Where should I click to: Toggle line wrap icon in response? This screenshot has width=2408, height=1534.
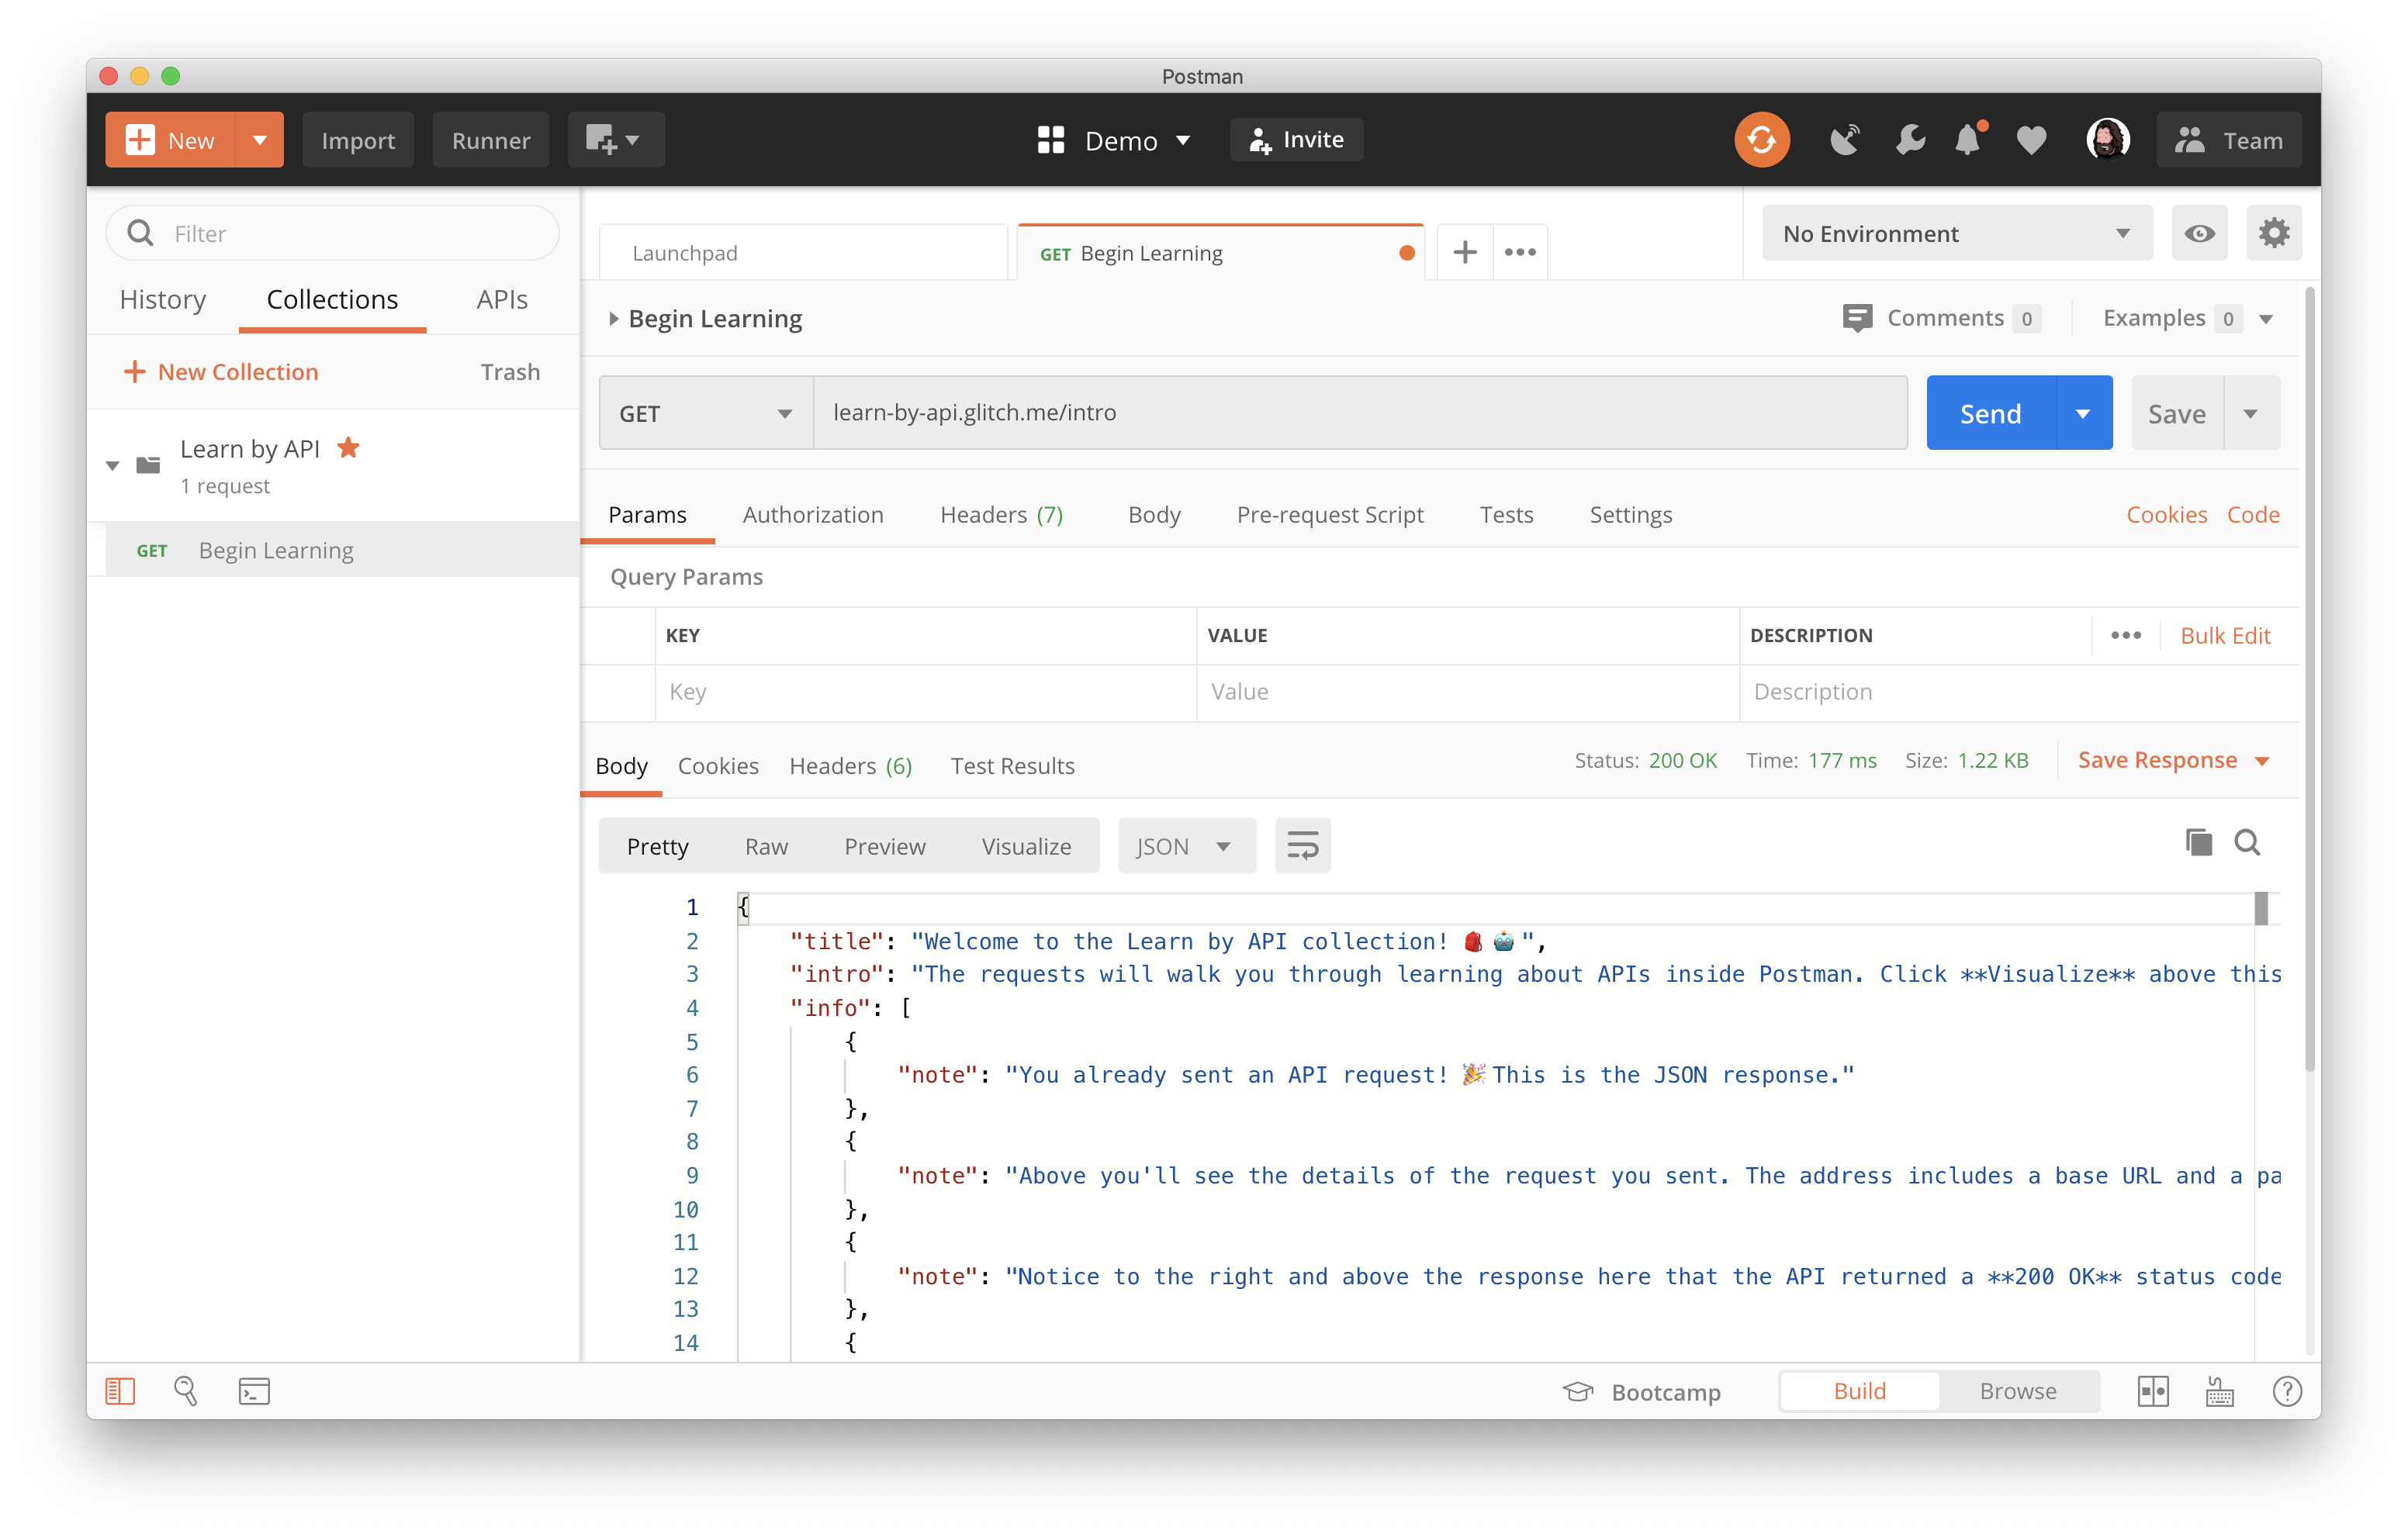click(x=1302, y=846)
